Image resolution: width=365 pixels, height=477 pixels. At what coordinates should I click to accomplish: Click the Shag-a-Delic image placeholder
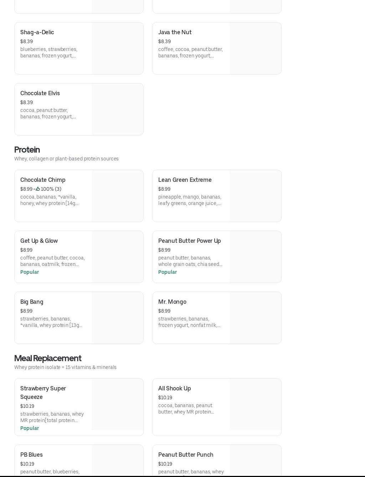tap(117, 48)
